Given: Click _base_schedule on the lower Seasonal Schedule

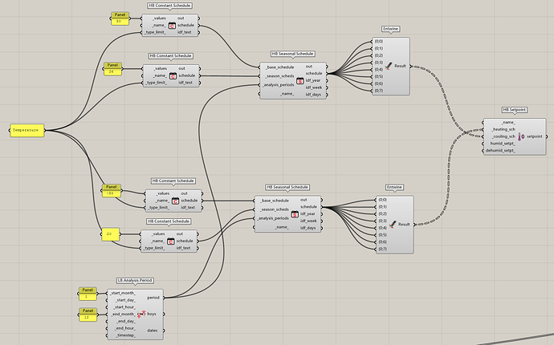Looking at the screenshot, I should (x=274, y=201).
